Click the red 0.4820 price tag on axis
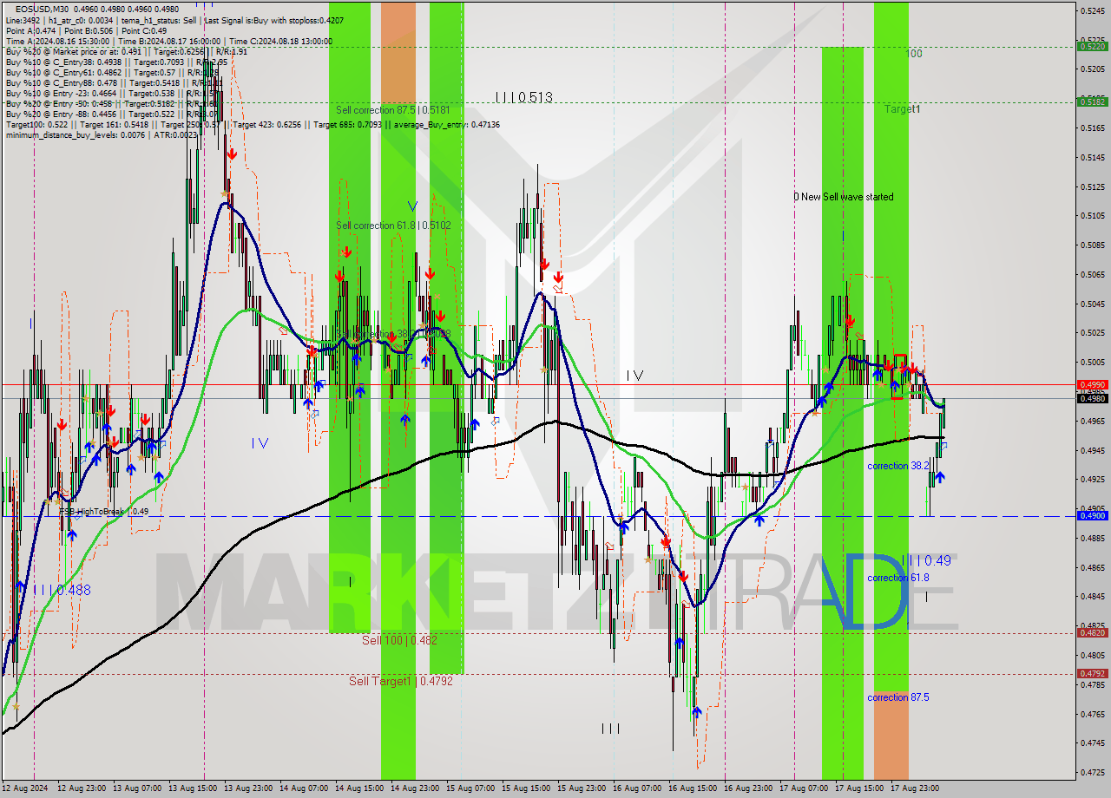 [1092, 632]
